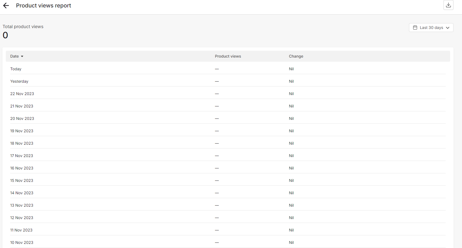462x248 pixels.
Task: Click the Total product views label
Action: (x=23, y=26)
